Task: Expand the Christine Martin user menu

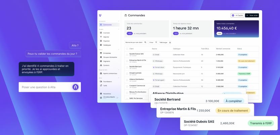Action: (117, 97)
